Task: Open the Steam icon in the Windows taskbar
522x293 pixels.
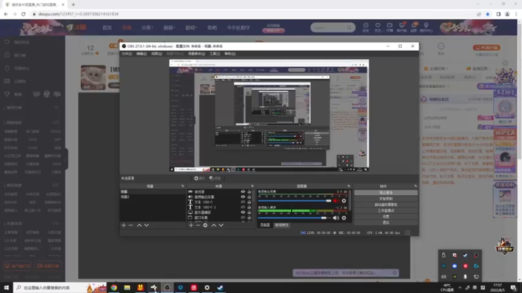Action: pyautogui.click(x=220, y=287)
